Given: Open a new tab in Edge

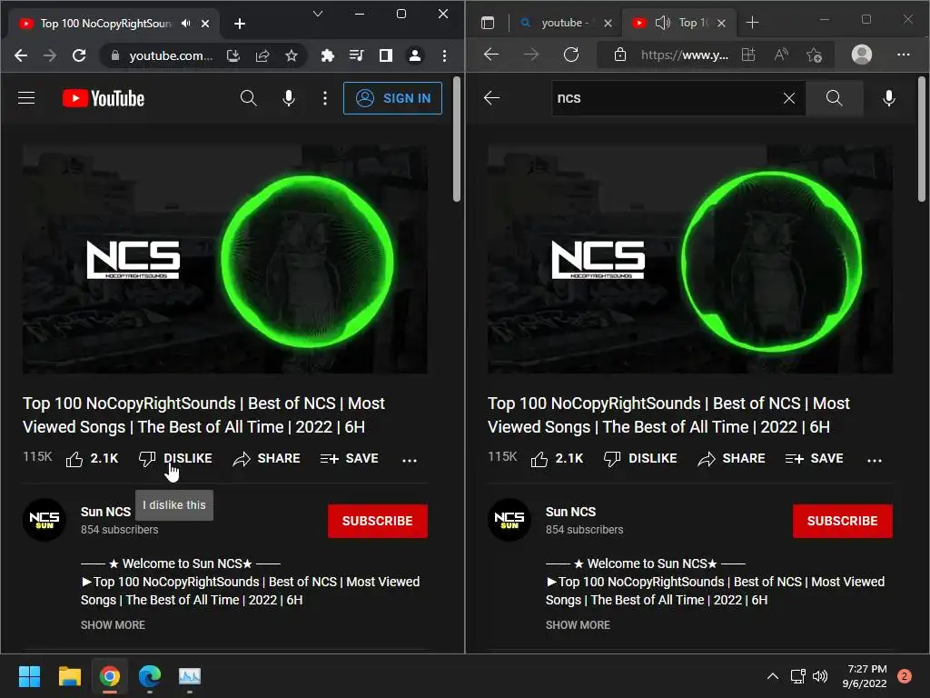Looking at the screenshot, I should click(752, 23).
